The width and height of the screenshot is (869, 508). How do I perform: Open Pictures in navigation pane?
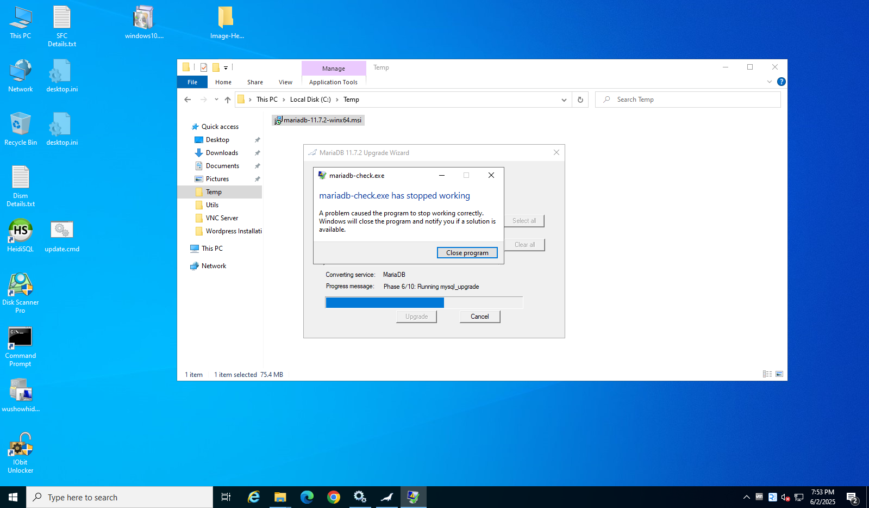coord(217,179)
